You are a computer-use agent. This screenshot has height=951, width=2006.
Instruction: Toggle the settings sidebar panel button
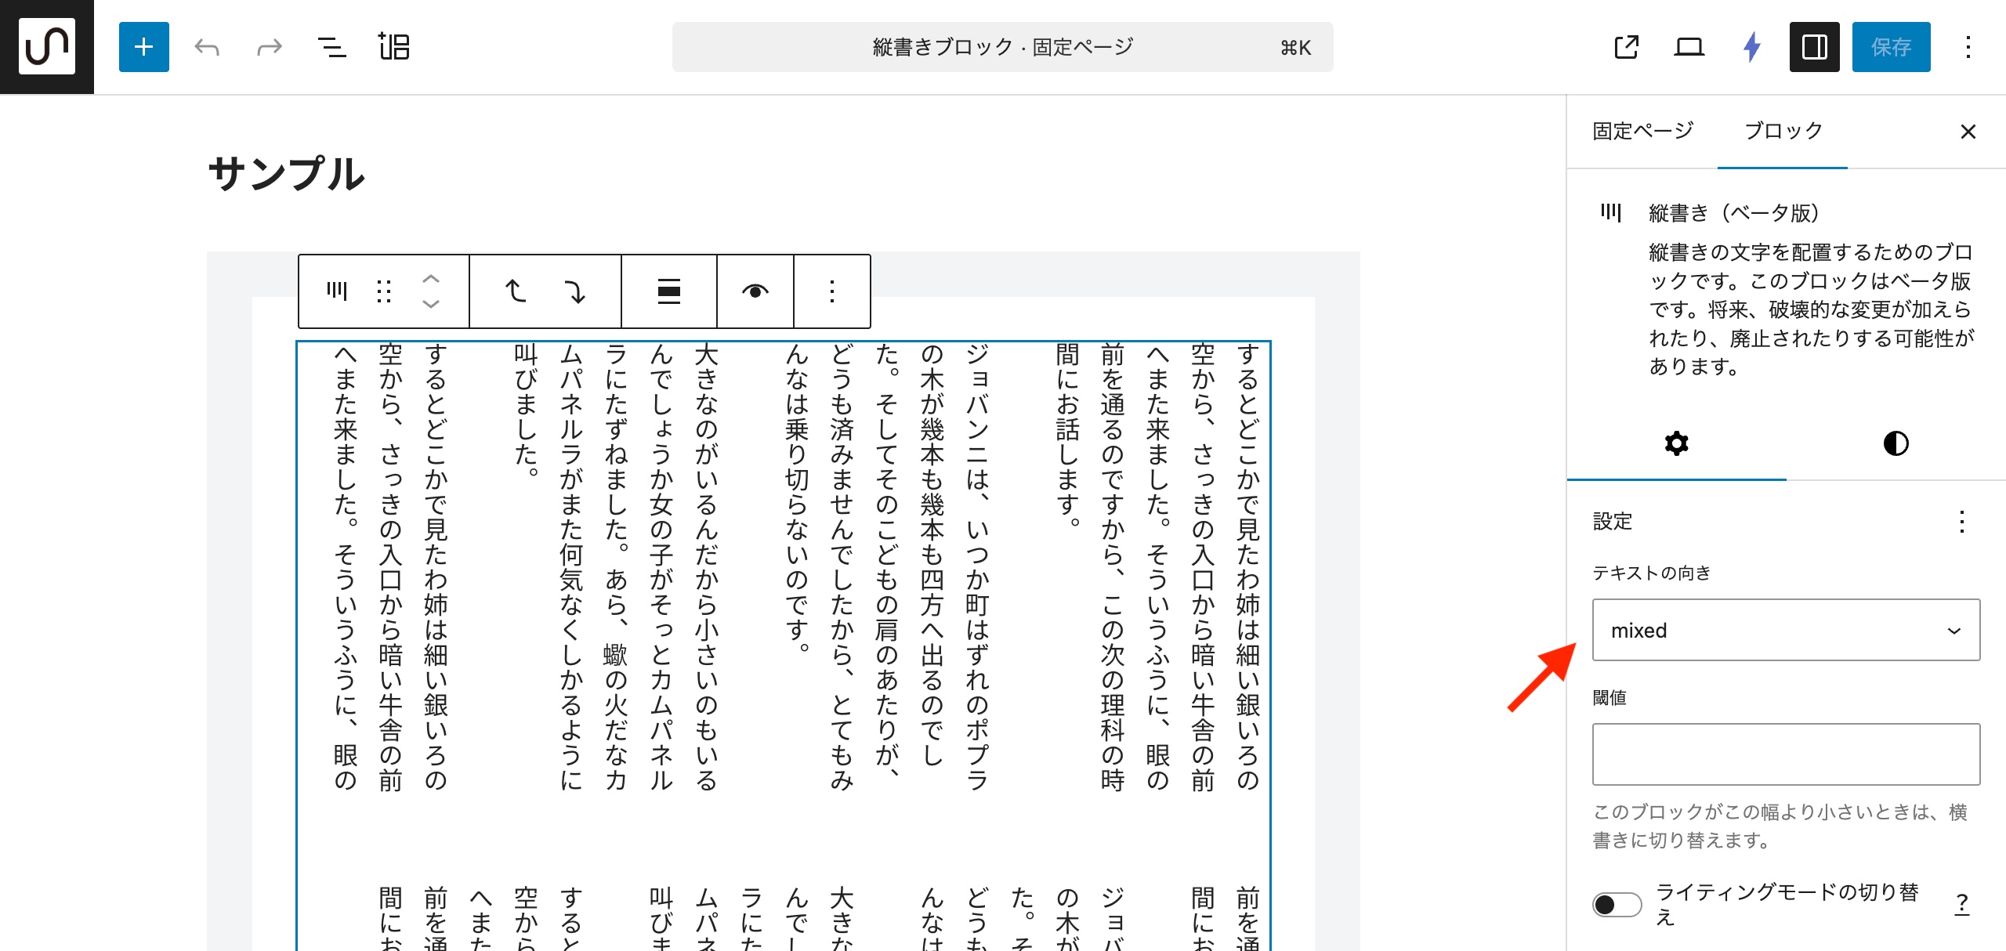click(1814, 47)
